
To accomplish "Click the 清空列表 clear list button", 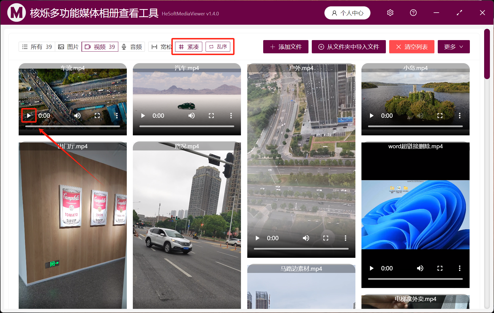I will 411,47.
